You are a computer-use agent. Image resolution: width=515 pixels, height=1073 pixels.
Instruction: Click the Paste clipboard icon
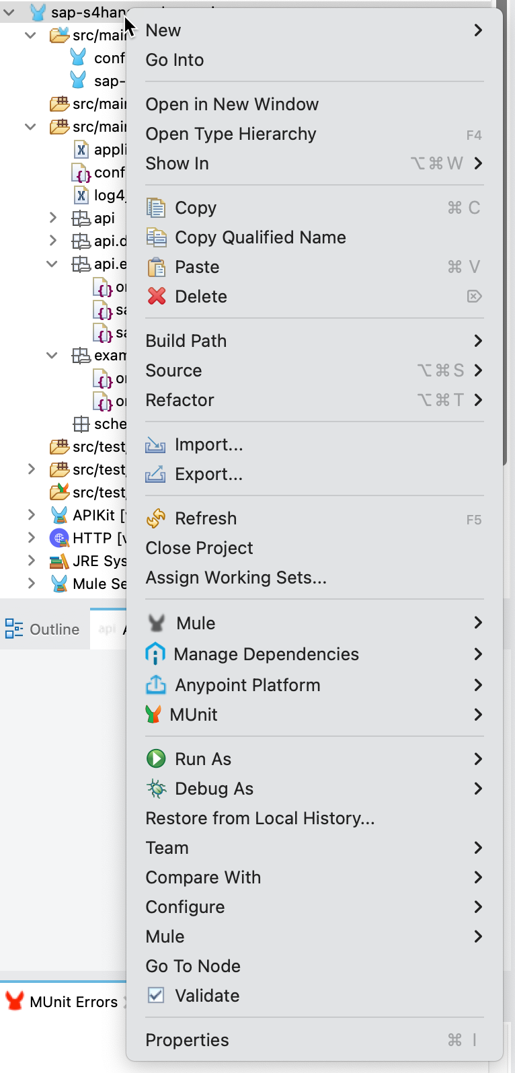(156, 267)
